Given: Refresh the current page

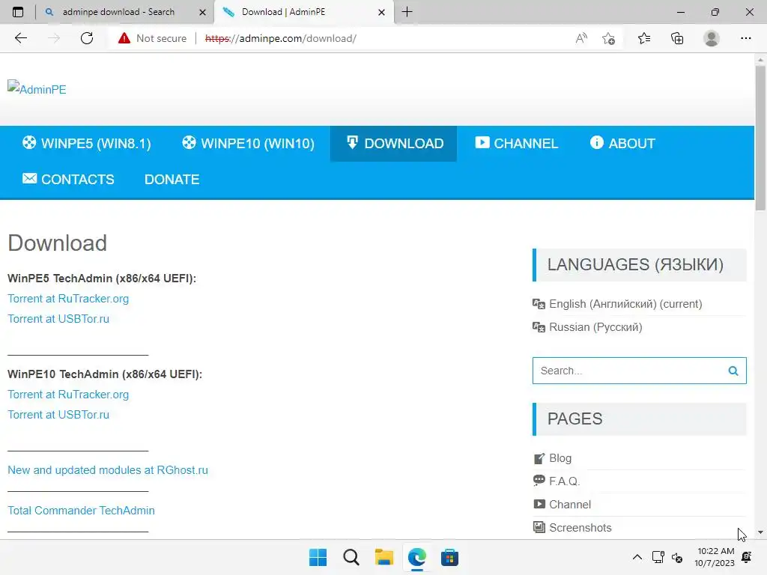Looking at the screenshot, I should (x=87, y=38).
